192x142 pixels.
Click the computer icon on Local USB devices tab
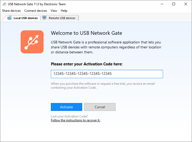(x=9, y=18)
